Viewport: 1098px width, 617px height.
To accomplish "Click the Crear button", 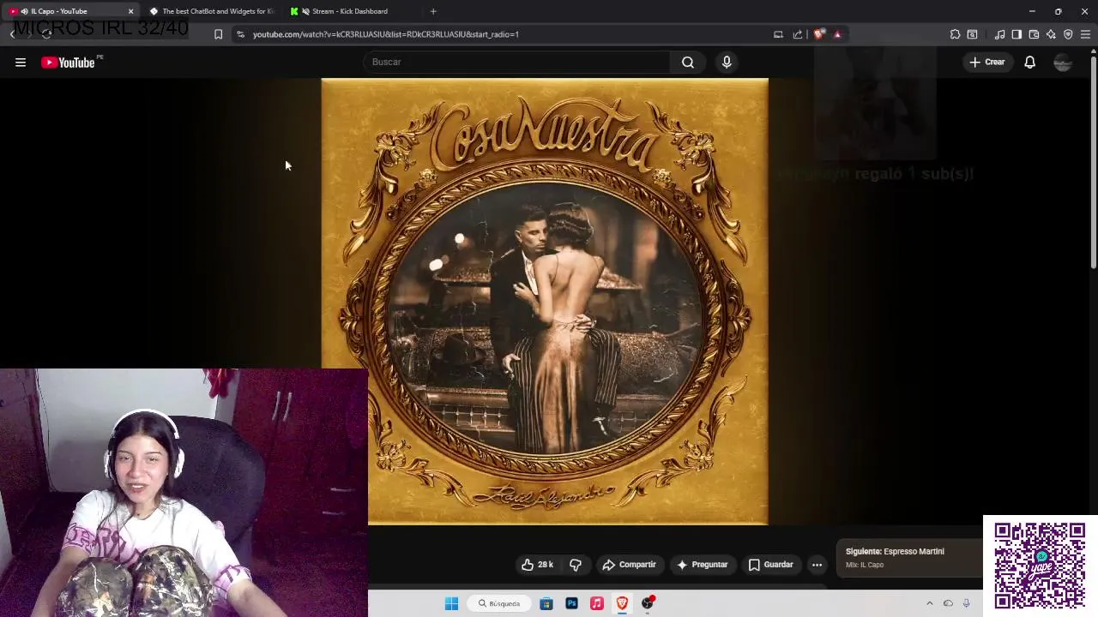I will (x=987, y=62).
